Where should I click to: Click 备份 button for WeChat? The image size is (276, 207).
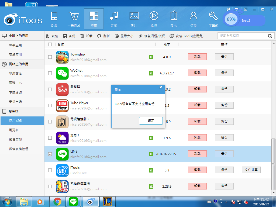click(224, 73)
